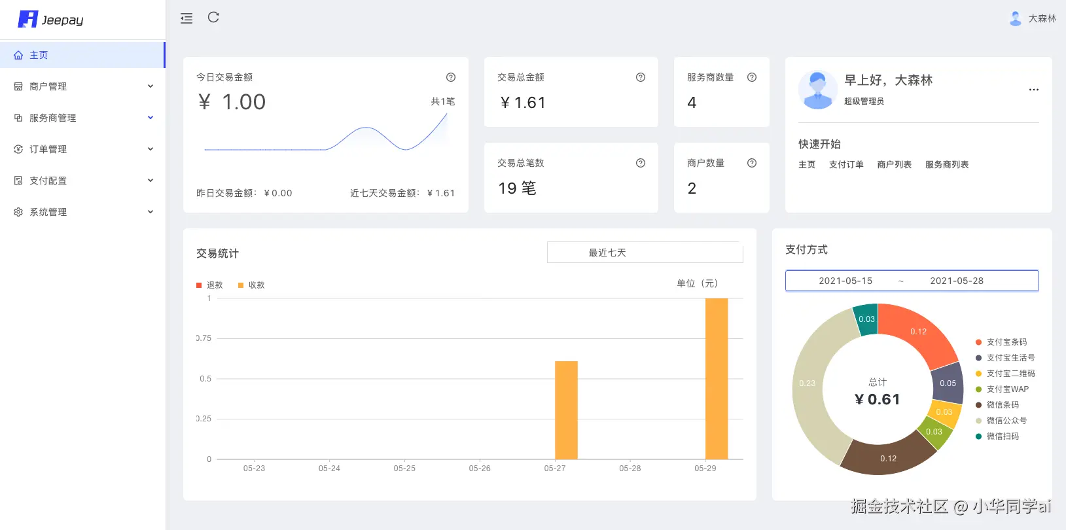Click the 超级管理员 role label

864,101
